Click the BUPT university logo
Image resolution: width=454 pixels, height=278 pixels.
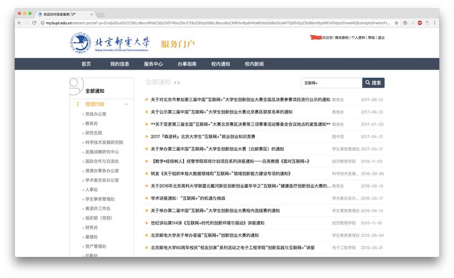pyautogui.click(x=110, y=43)
